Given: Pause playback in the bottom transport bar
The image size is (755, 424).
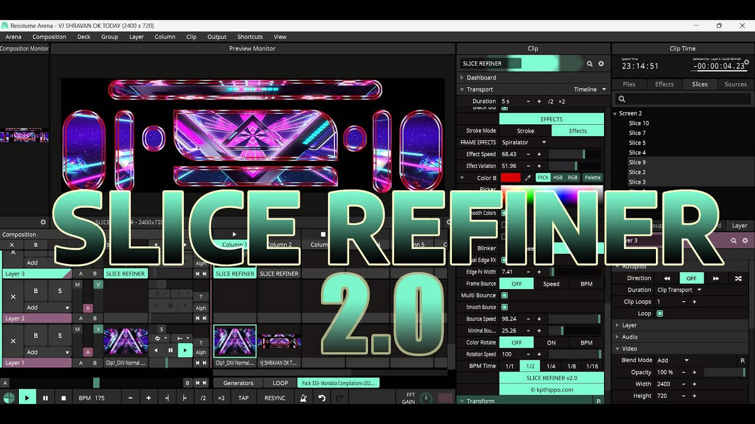Looking at the screenshot, I should point(45,398).
